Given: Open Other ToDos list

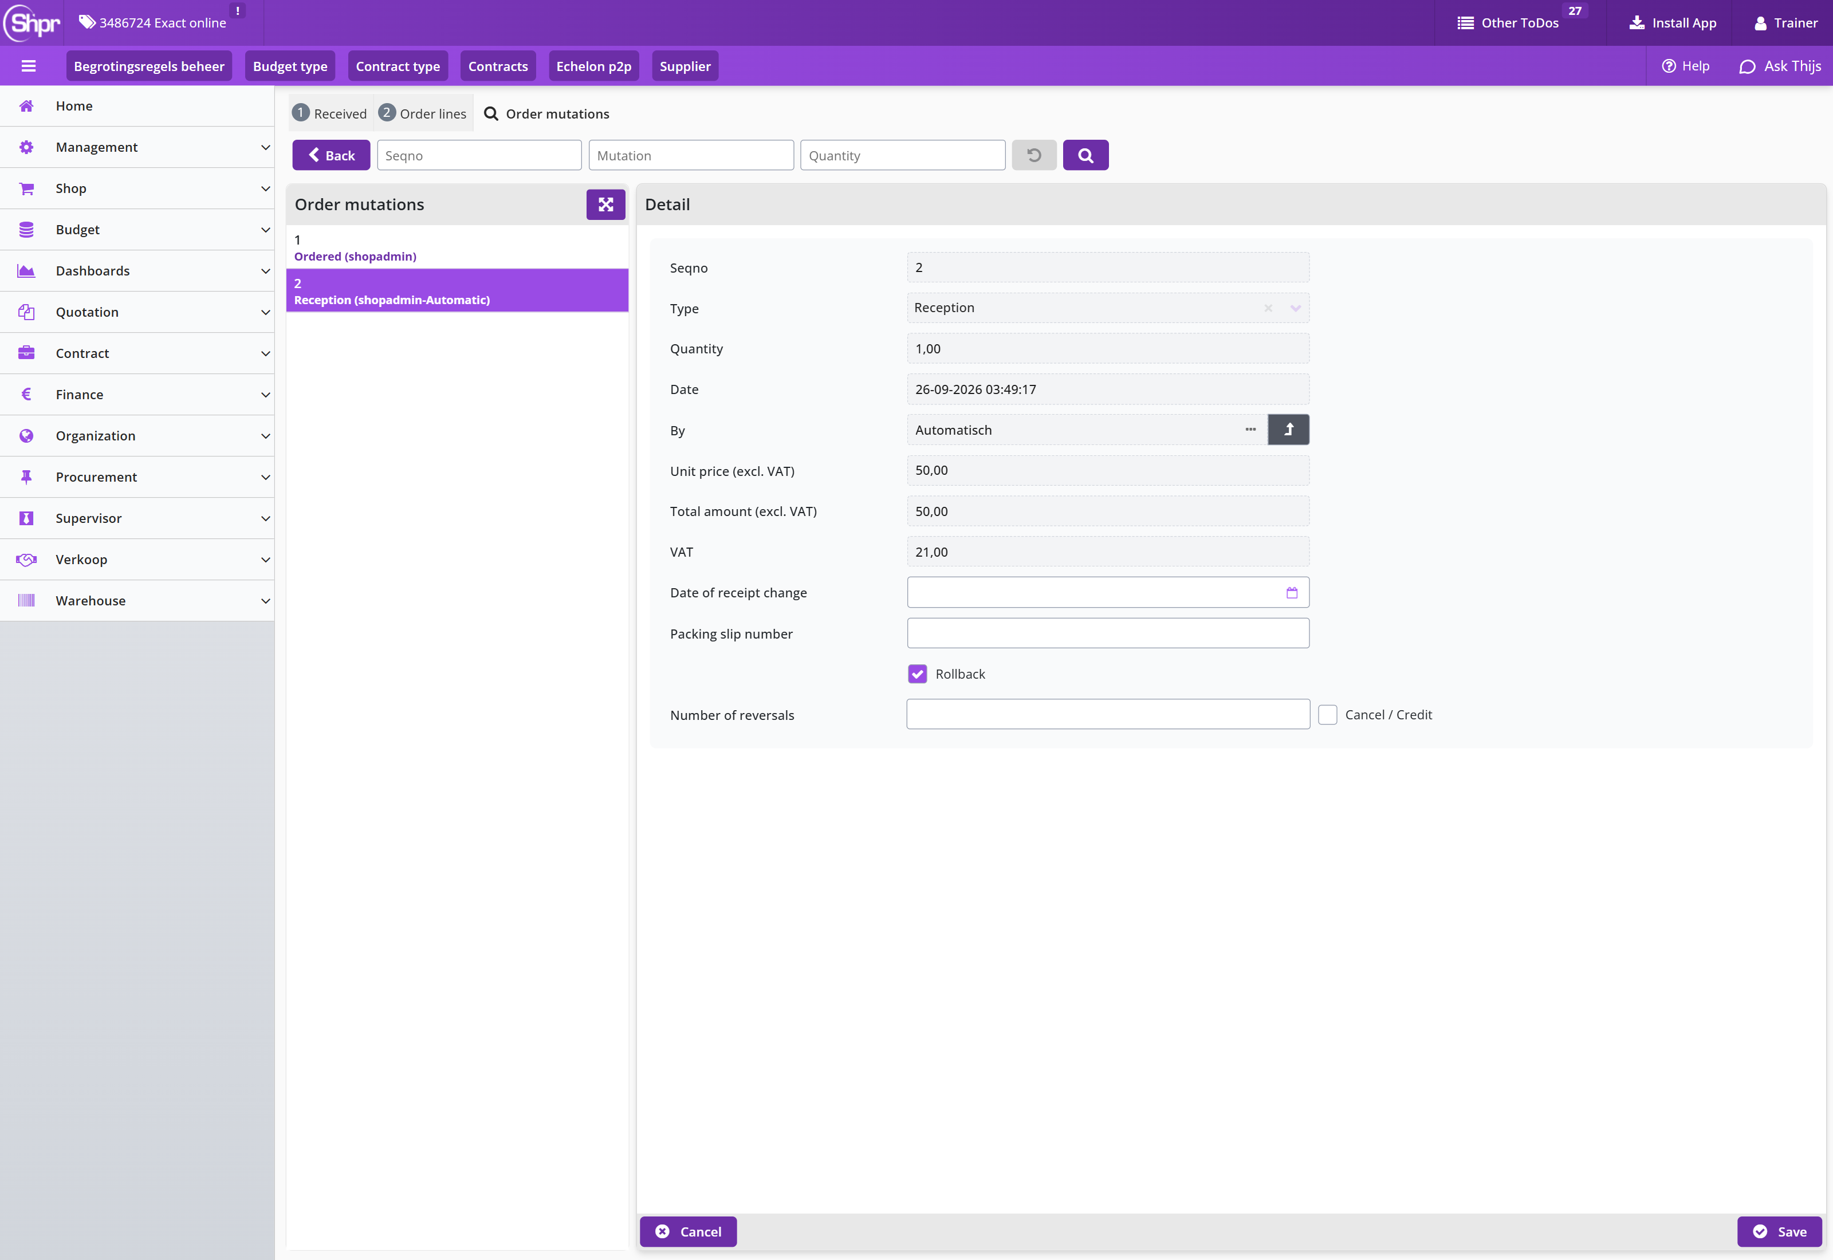Looking at the screenshot, I should (x=1508, y=23).
